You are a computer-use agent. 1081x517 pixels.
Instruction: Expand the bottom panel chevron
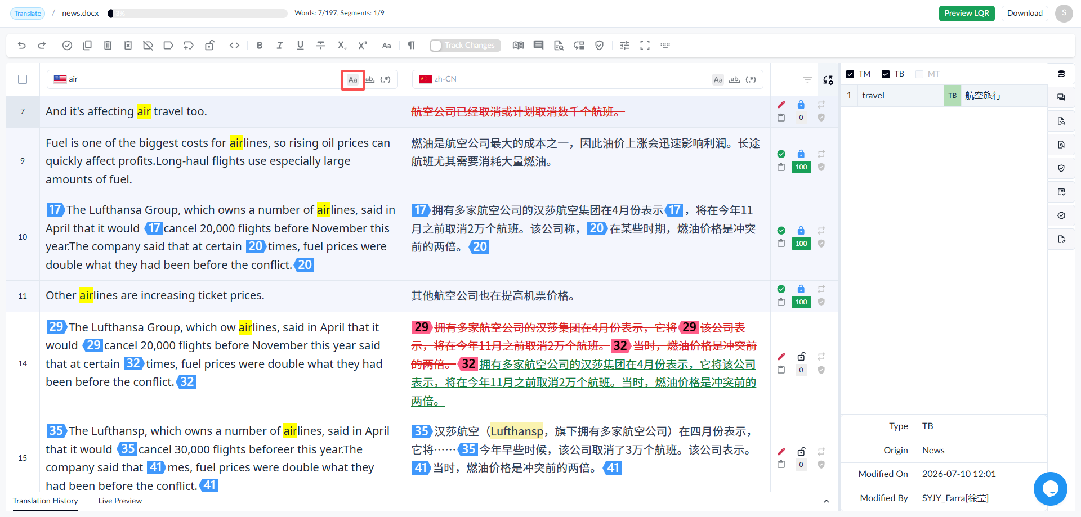(x=826, y=501)
